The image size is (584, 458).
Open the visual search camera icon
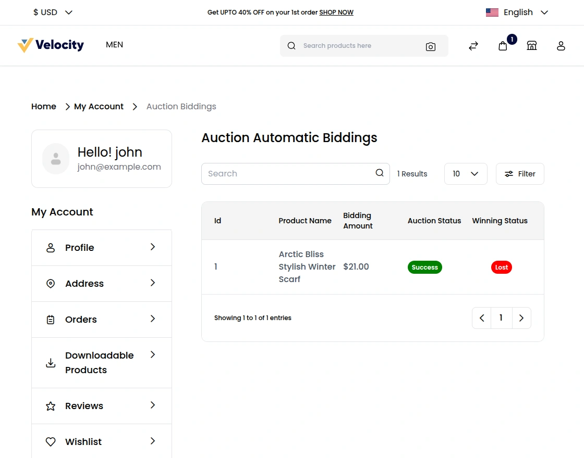pyautogui.click(x=431, y=46)
